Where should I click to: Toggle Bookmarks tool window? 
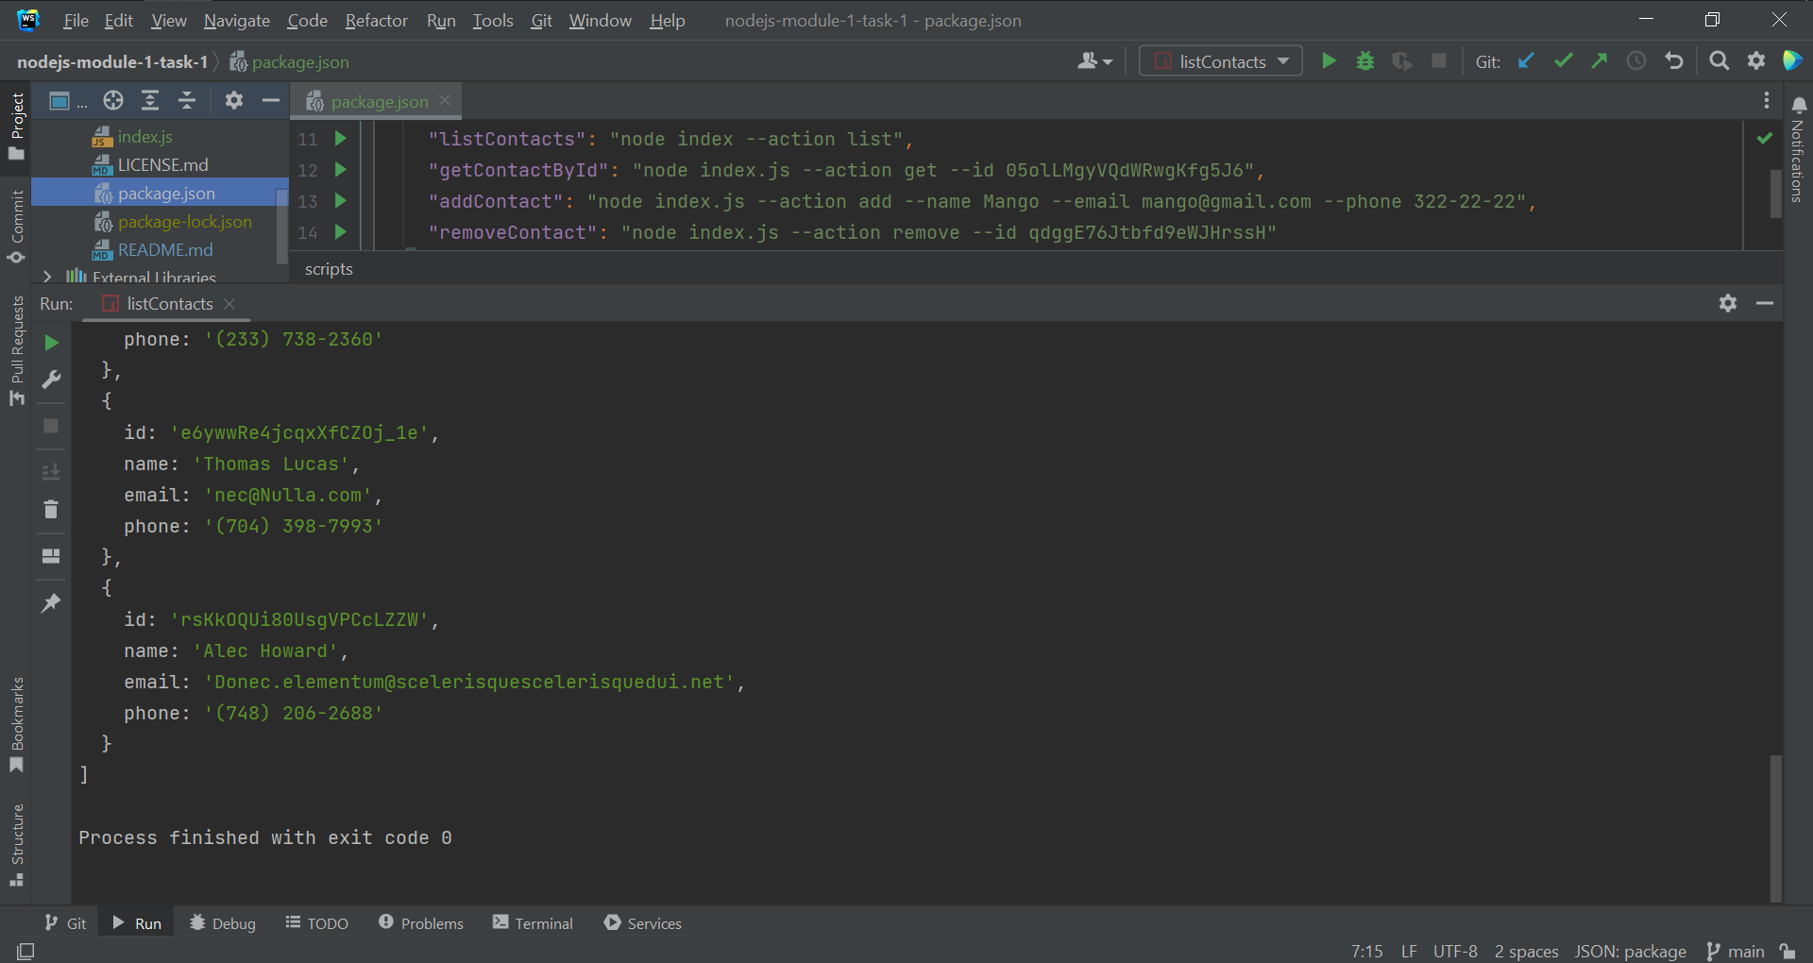click(x=16, y=725)
